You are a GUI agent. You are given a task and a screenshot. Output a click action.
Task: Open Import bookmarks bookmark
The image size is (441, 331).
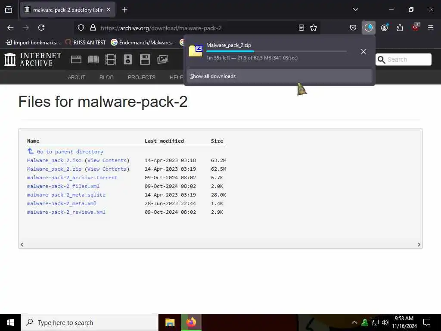tap(33, 43)
